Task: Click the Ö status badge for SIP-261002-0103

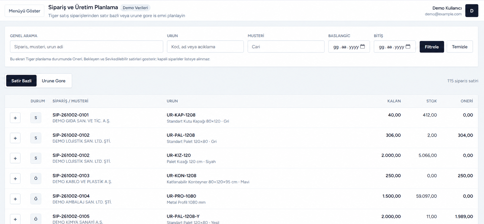Action: (36, 178)
